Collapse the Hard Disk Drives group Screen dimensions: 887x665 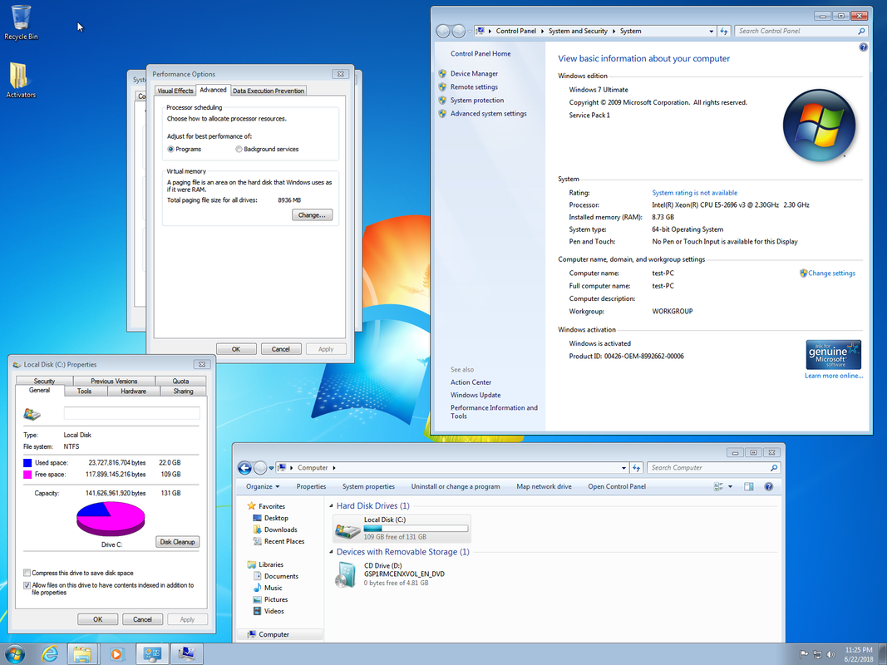pyautogui.click(x=332, y=506)
